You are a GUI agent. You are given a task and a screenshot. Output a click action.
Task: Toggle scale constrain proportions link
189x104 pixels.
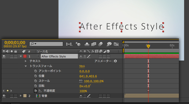[81, 81]
